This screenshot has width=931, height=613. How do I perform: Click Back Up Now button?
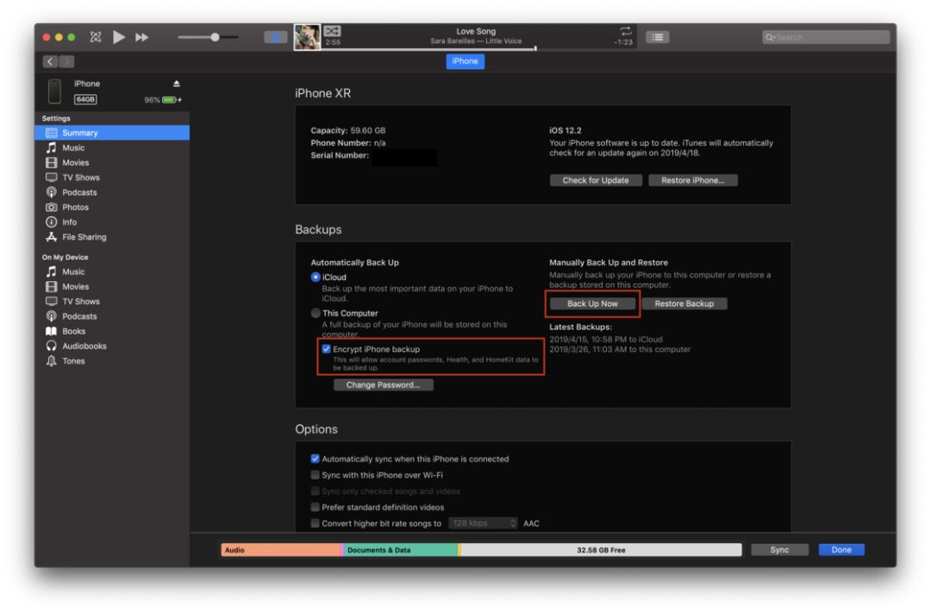[x=592, y=303]
